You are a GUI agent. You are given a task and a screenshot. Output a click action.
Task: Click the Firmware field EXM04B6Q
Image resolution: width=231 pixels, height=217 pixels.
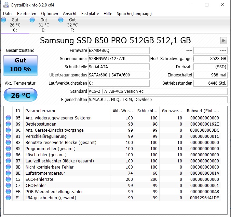coord(119,50)
